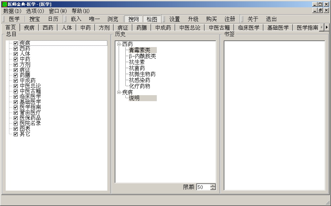Click the 医学 toolbar button
331x206 pixels.
tap(14, 19)
